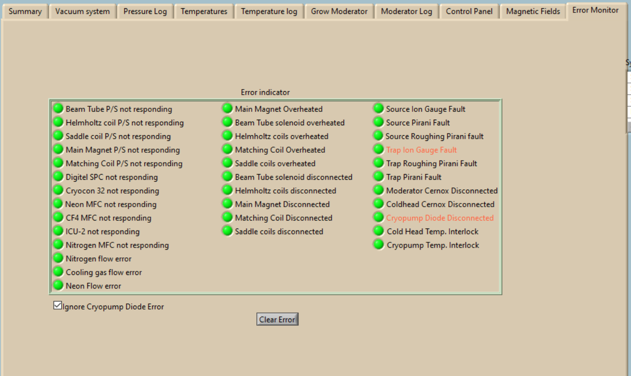The height and width of the screenshot is (376, 631).
Task: Click the Digitel SPC not responding LED
Action: tap(58, 176)
